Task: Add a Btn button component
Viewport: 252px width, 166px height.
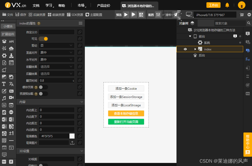Action: 11,91
